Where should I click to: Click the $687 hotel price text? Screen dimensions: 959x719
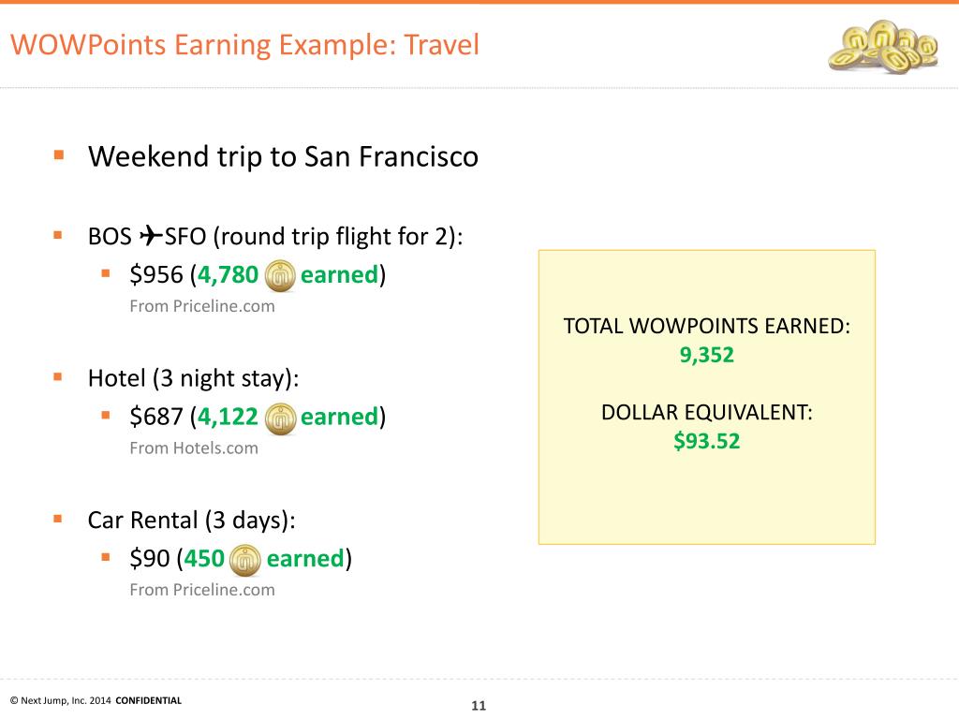click(x=156, y=417)
